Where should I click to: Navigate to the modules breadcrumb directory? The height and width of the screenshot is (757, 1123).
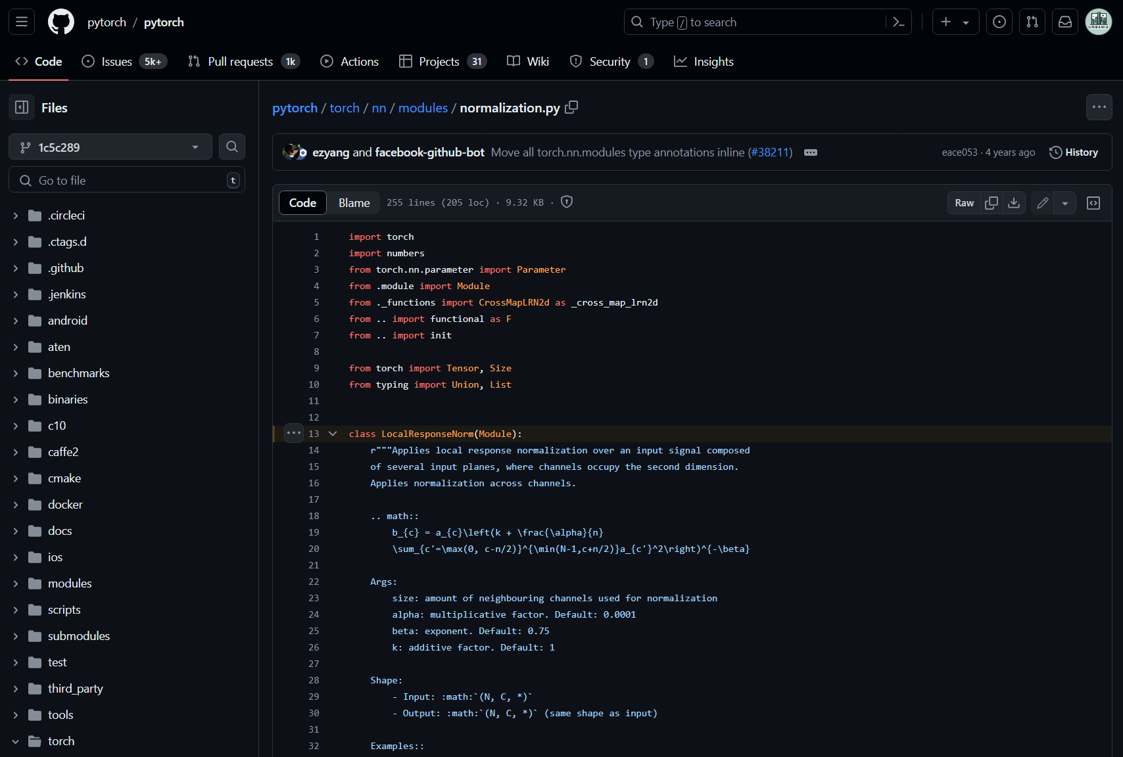pos(423,108)
